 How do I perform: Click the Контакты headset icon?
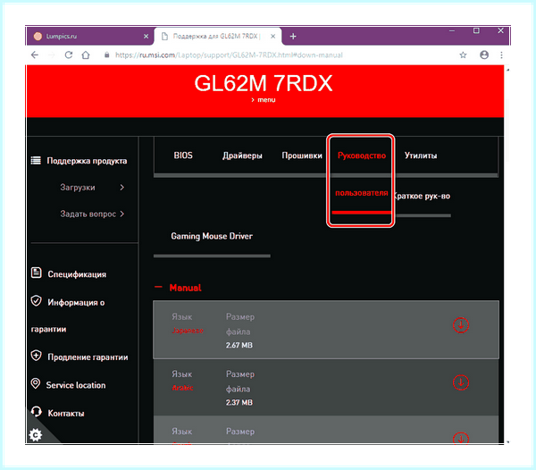point(37,412)
